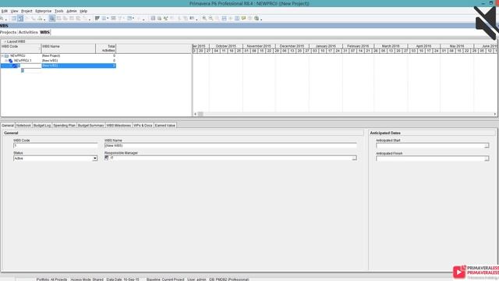
Task: Click the highlighted blue layout icon in the toolbar
Action: click(20, 19)
